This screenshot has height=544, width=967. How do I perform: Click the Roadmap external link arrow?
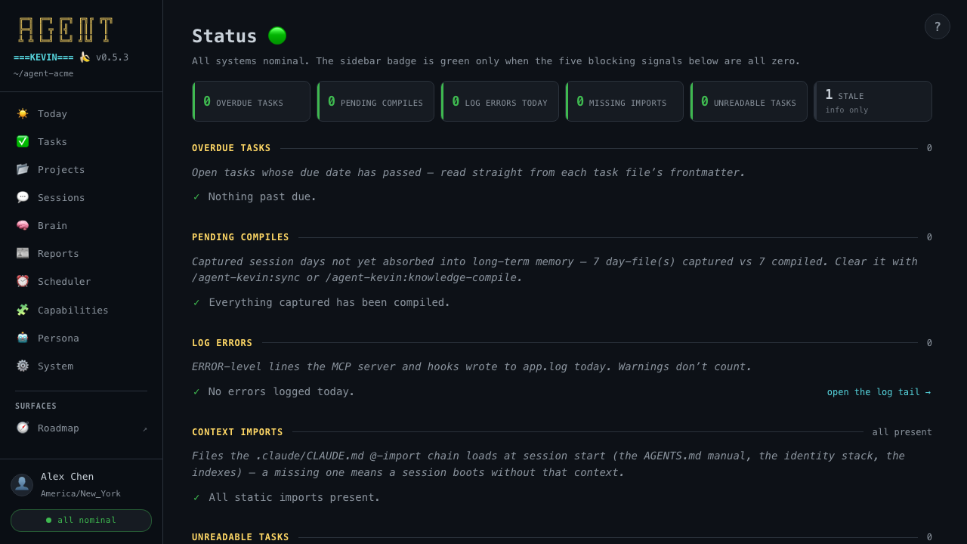point(145,428)
